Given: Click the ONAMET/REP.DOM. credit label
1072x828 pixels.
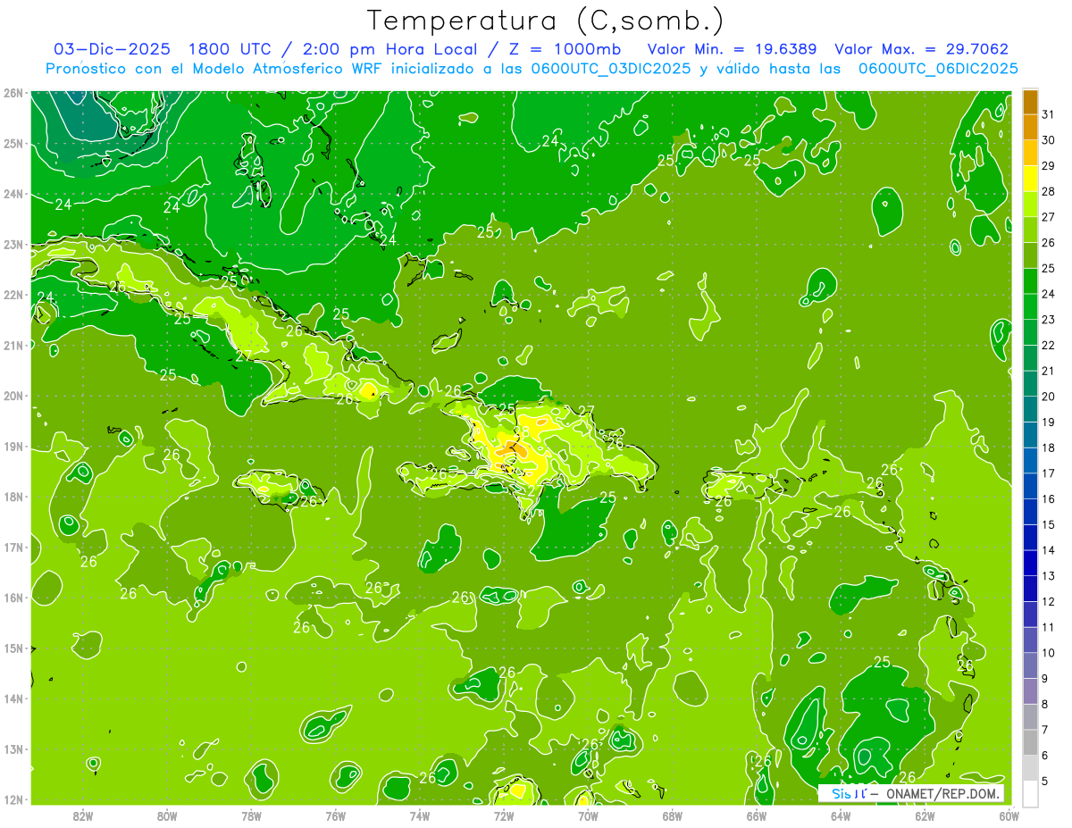Looking at the screenshot, I should (x=942, y=793).
